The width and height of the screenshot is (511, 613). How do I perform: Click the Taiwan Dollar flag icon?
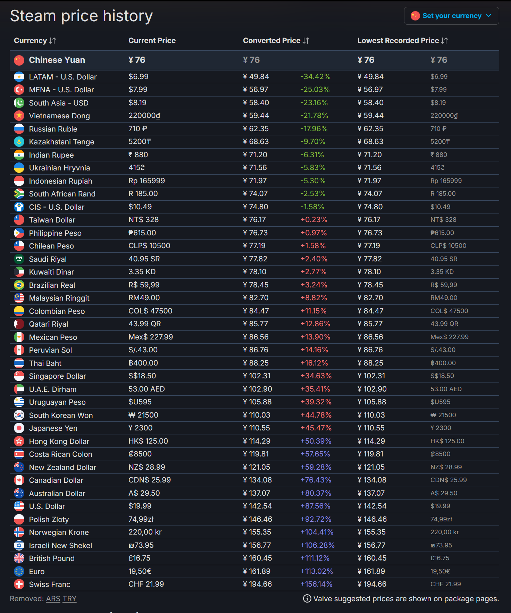pos(19,220)
